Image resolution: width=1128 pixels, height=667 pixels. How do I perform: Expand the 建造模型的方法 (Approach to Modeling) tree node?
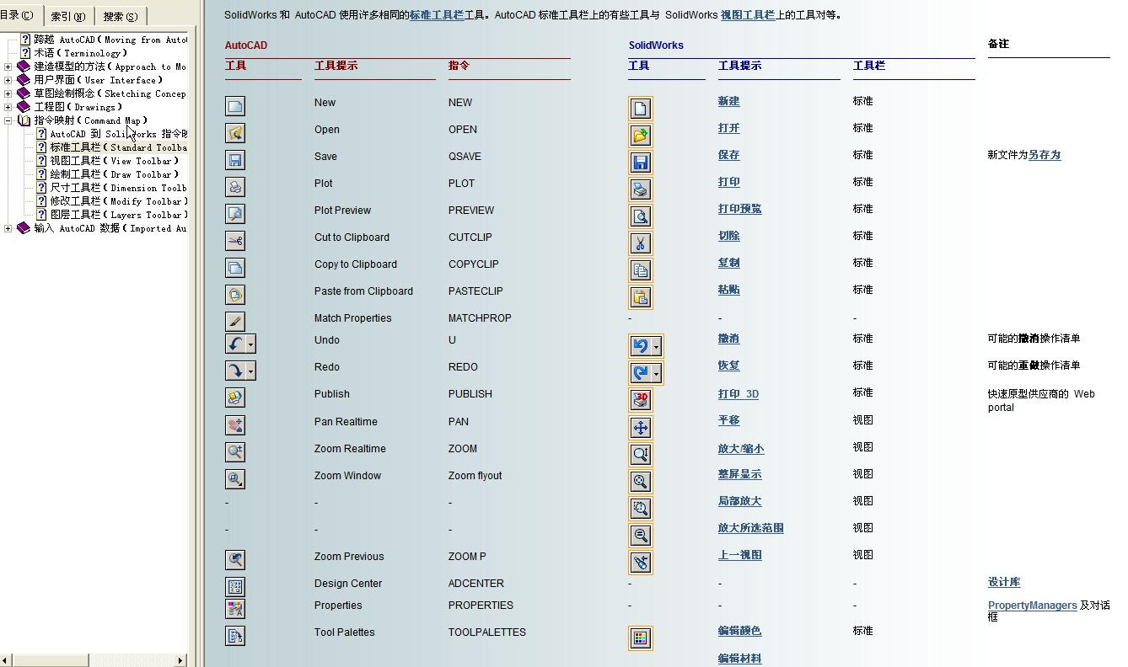point(8,67)
